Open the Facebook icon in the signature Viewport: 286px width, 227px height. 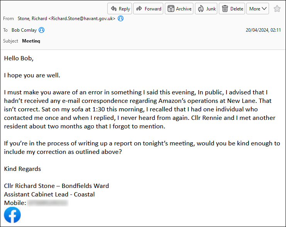click(12, 215)
